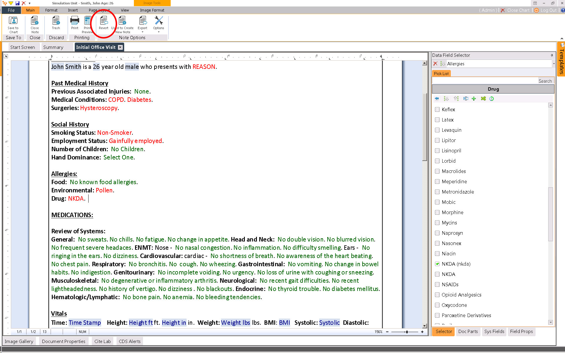Click the red X clear icon beside Allergies

436,64
